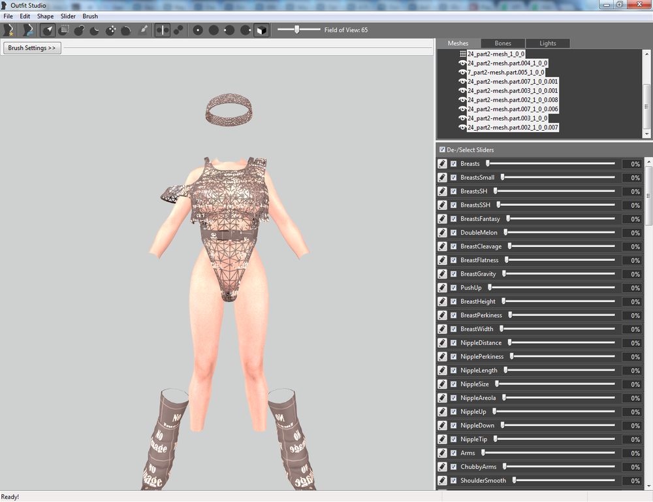Viewport: 653px width, 502px height.
Task: Open the Brush menu
Action: coord(90,16)
